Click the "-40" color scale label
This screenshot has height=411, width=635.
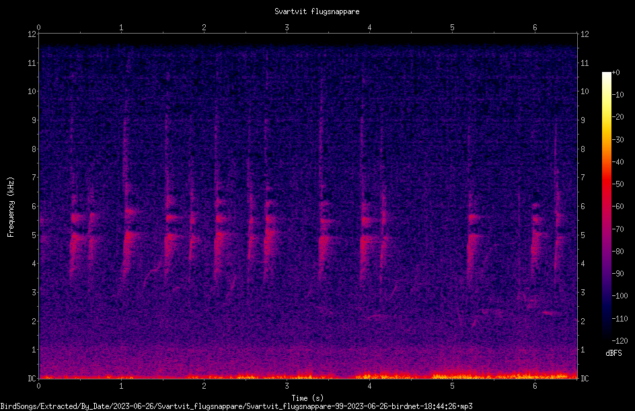[618, 162]
